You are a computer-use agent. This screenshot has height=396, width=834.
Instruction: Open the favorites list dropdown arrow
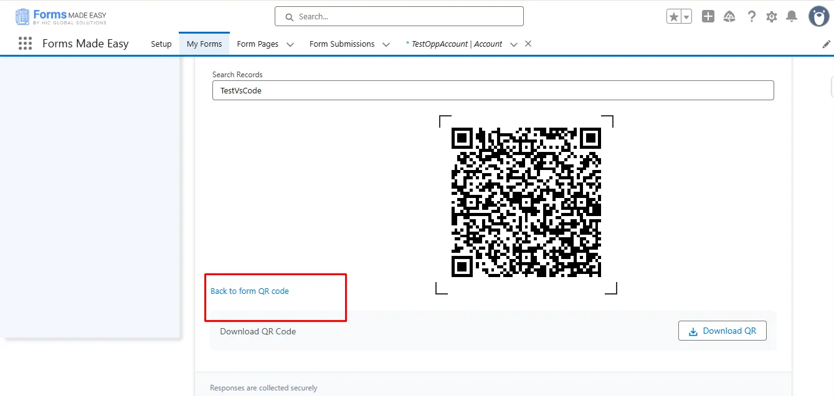(x=686, y=17)
